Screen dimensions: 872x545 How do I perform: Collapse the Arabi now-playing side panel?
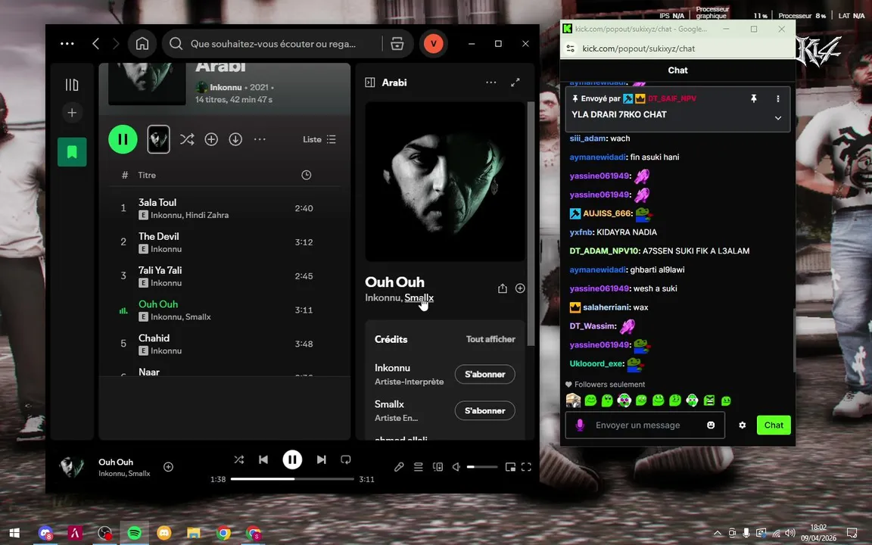coord(370,83)
